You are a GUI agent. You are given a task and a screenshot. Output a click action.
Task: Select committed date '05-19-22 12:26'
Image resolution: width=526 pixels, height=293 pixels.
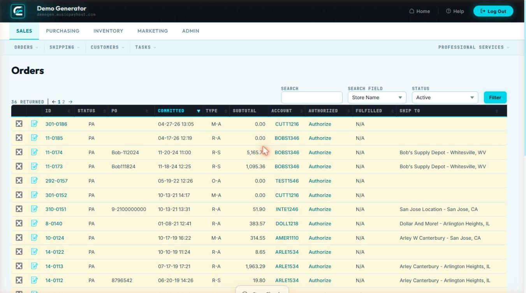[x=175, y=181]
